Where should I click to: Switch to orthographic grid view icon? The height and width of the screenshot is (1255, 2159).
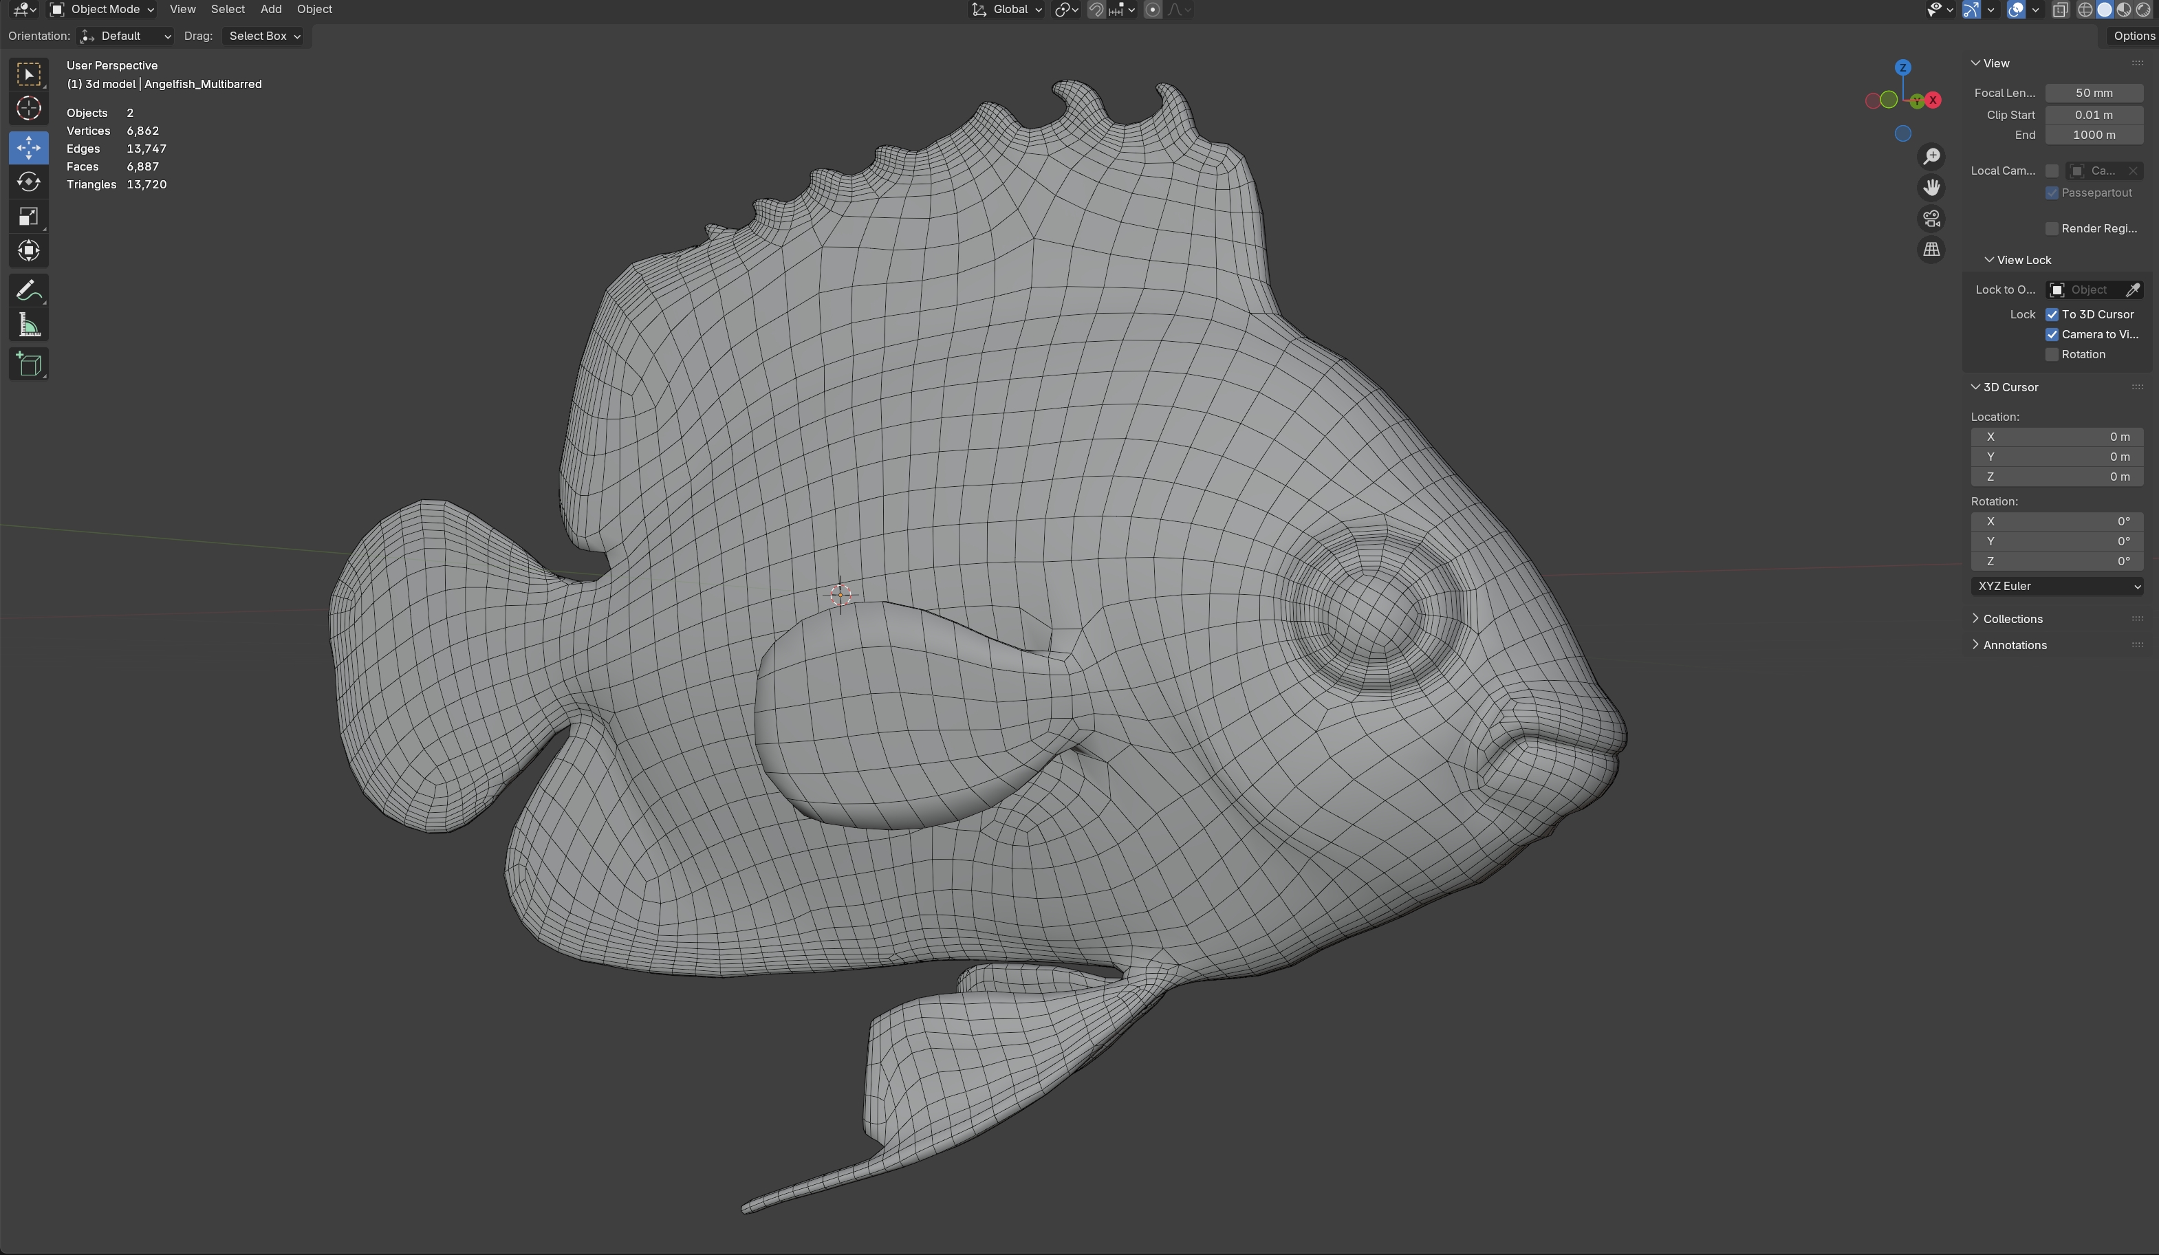click(x=1931, y=250)
